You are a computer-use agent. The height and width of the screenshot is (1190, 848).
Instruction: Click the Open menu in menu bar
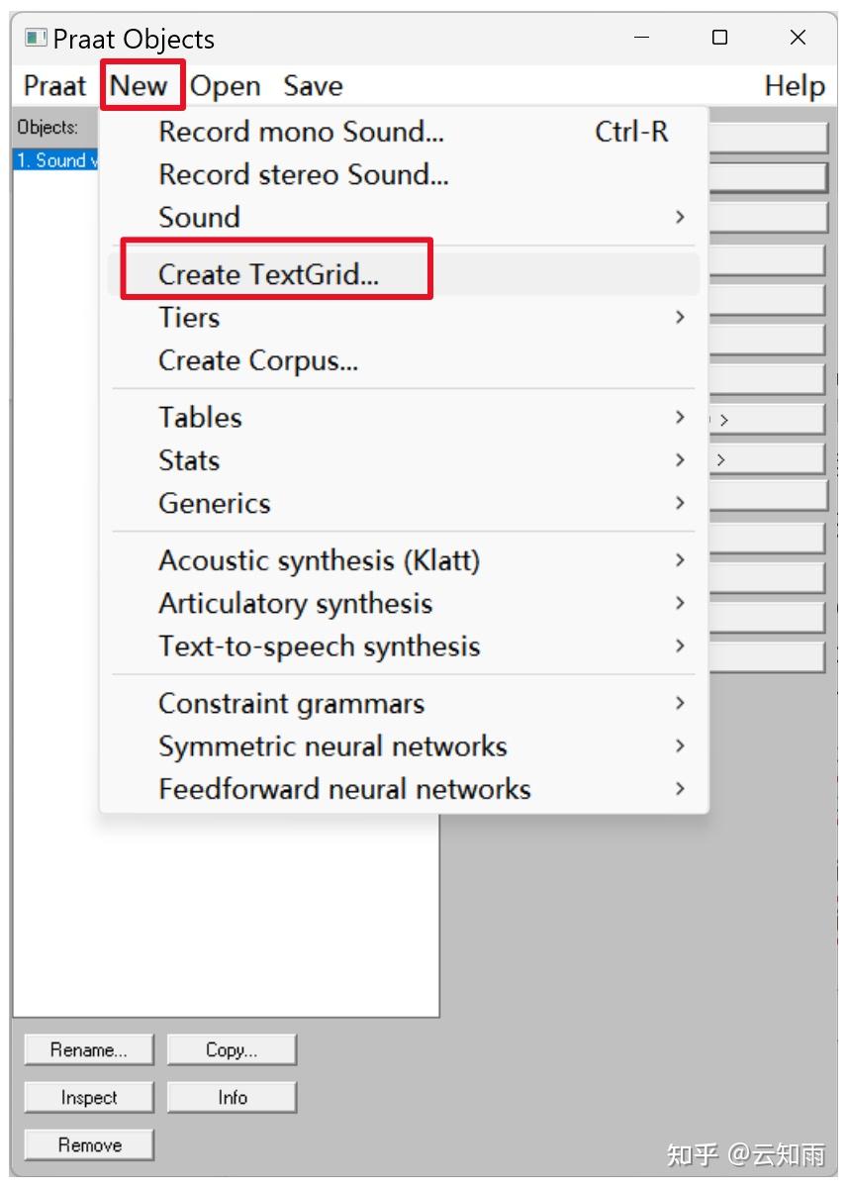coord(225,86)
